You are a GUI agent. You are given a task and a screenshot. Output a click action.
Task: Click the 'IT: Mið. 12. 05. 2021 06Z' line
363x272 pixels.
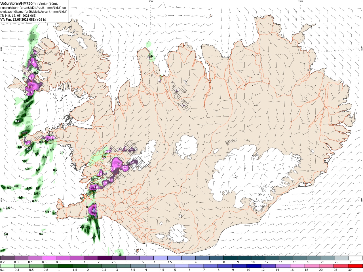(18, 16)
